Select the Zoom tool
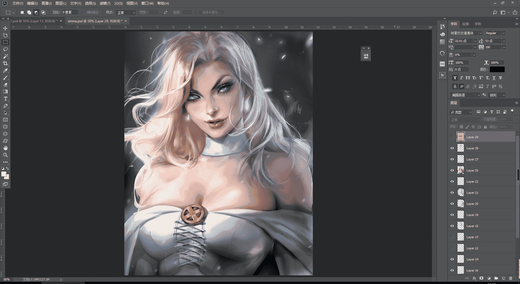The image size is (520, 284). (x=5, y=155)
